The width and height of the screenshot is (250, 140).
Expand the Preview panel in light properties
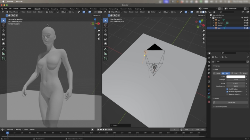(217, 66)
